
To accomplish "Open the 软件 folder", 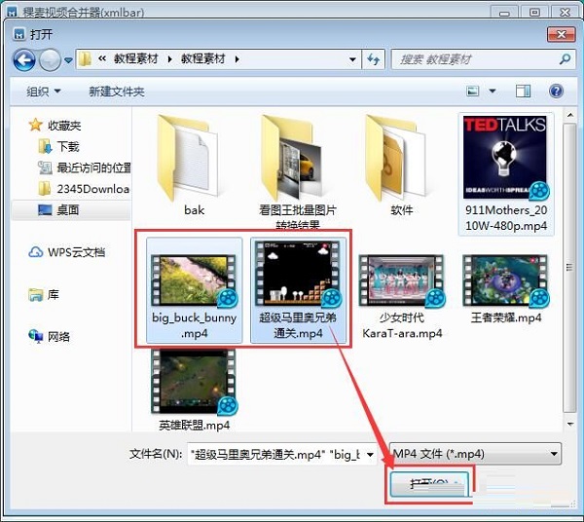I will click(x=401, y=161).
